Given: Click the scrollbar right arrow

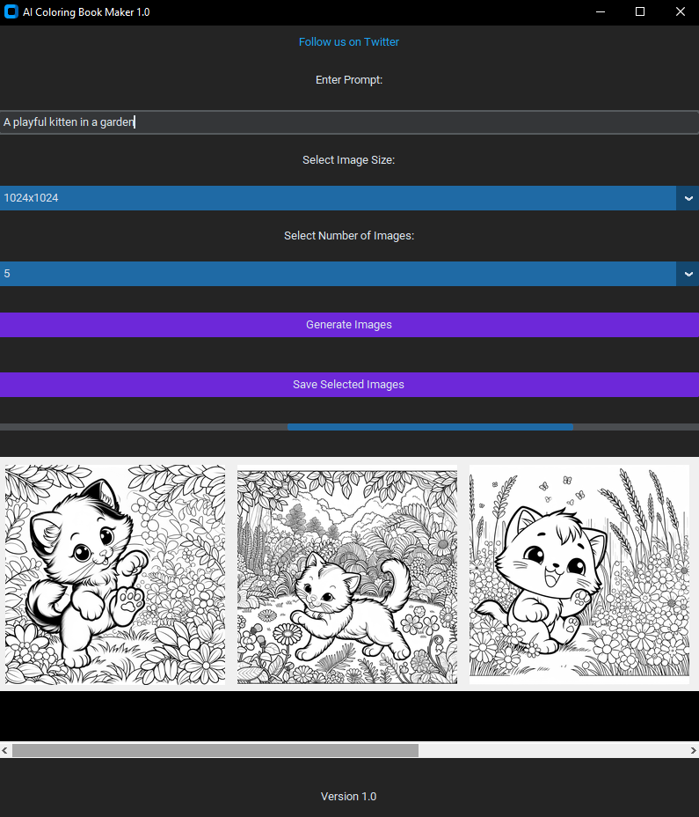Looking at the screenshot, I should click(x=693, y=750).
